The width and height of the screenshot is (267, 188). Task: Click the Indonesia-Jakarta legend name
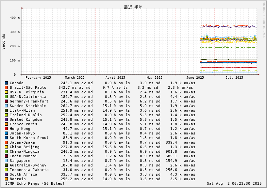pos(29,170)
